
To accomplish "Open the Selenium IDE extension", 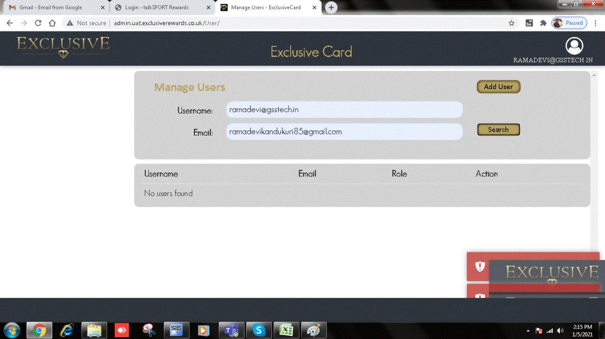I will coord(529,23).
